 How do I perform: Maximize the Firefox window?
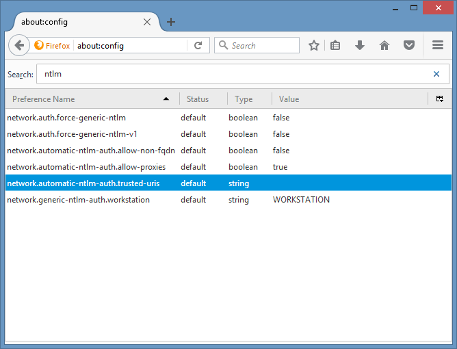(414, 8)
